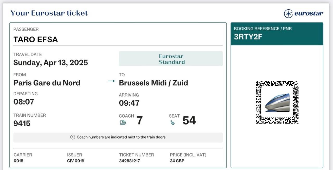Click departure time 08:07
Viewport: 333px width, 170px height.
(x=24, y=102)
